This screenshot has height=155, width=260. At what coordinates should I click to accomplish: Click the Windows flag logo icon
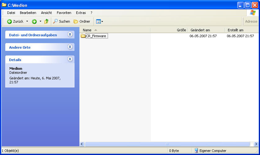253,13
